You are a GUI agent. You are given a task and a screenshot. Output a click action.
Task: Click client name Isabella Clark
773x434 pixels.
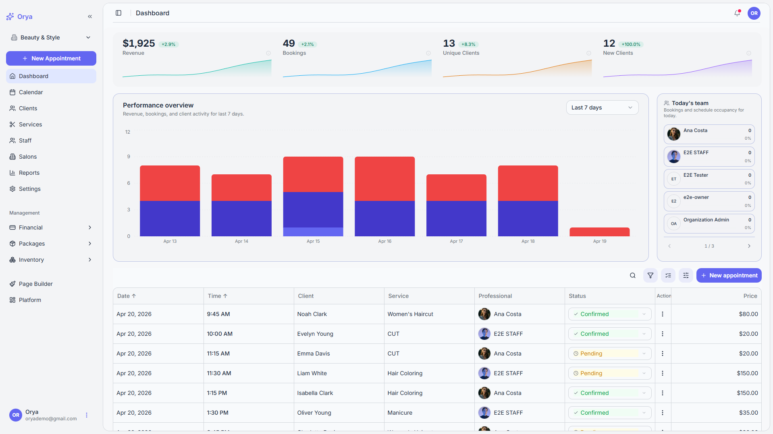[315, 393]
